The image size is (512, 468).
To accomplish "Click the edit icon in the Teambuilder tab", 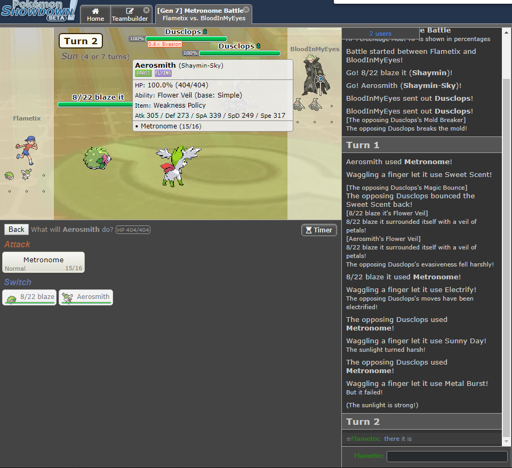I will point(130,11).
